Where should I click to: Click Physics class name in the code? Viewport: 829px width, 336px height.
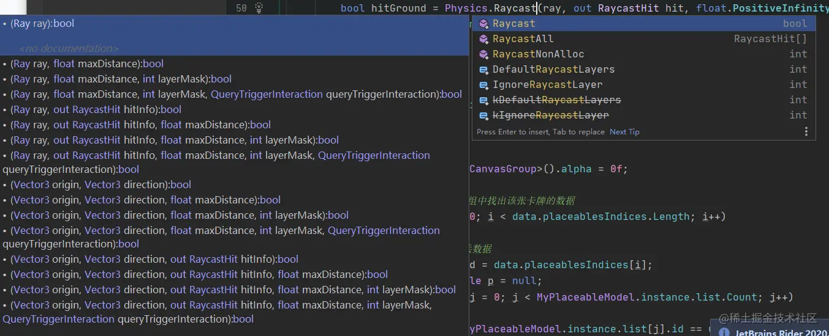466,8
